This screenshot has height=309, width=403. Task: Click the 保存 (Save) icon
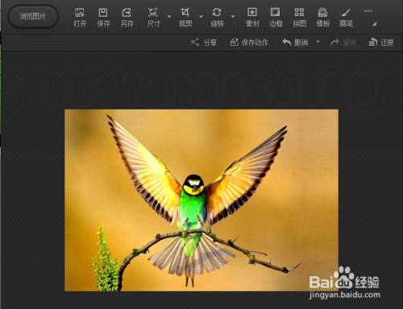point(103,17)
